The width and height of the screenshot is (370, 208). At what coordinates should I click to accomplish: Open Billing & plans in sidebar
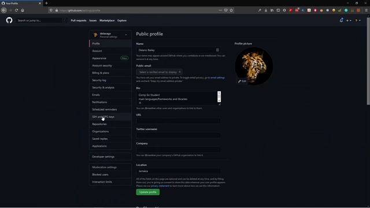[110, 73]
